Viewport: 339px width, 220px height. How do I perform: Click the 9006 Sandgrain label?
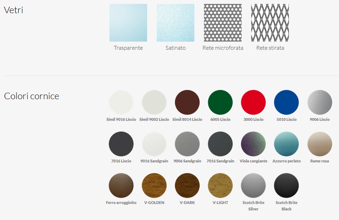[x=187, y=161]
